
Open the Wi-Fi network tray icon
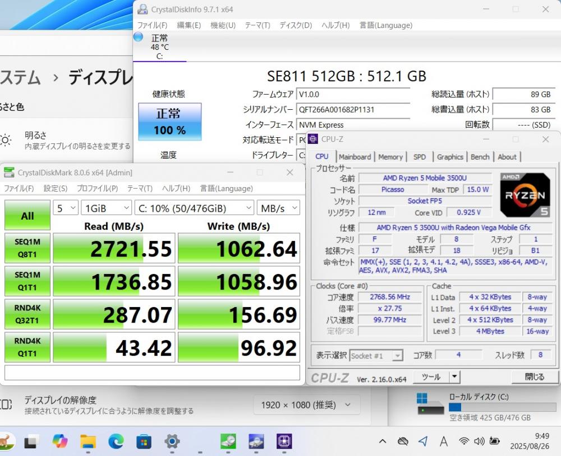tap(464, 441)
